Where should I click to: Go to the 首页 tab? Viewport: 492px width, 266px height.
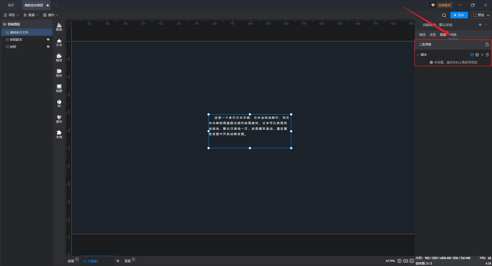11,5
